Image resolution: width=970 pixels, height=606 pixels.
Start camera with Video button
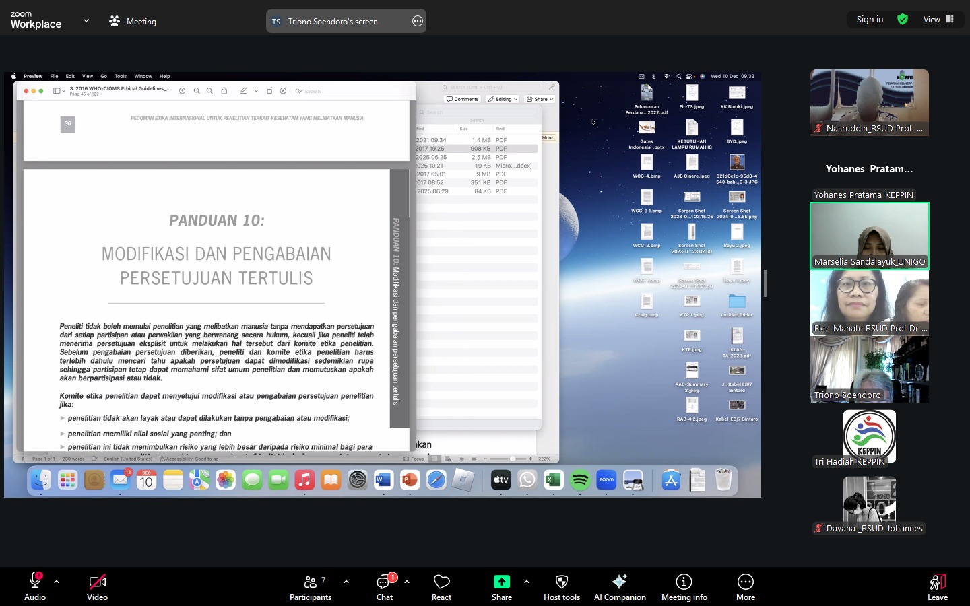pyautogui.click(x=97, y=586)
